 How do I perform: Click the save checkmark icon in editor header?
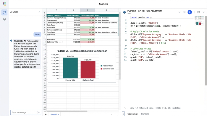coord(184,12)
